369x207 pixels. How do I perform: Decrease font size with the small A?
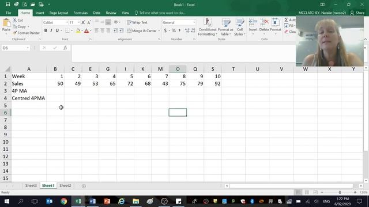pyautogui.click(x=89, y=22)
